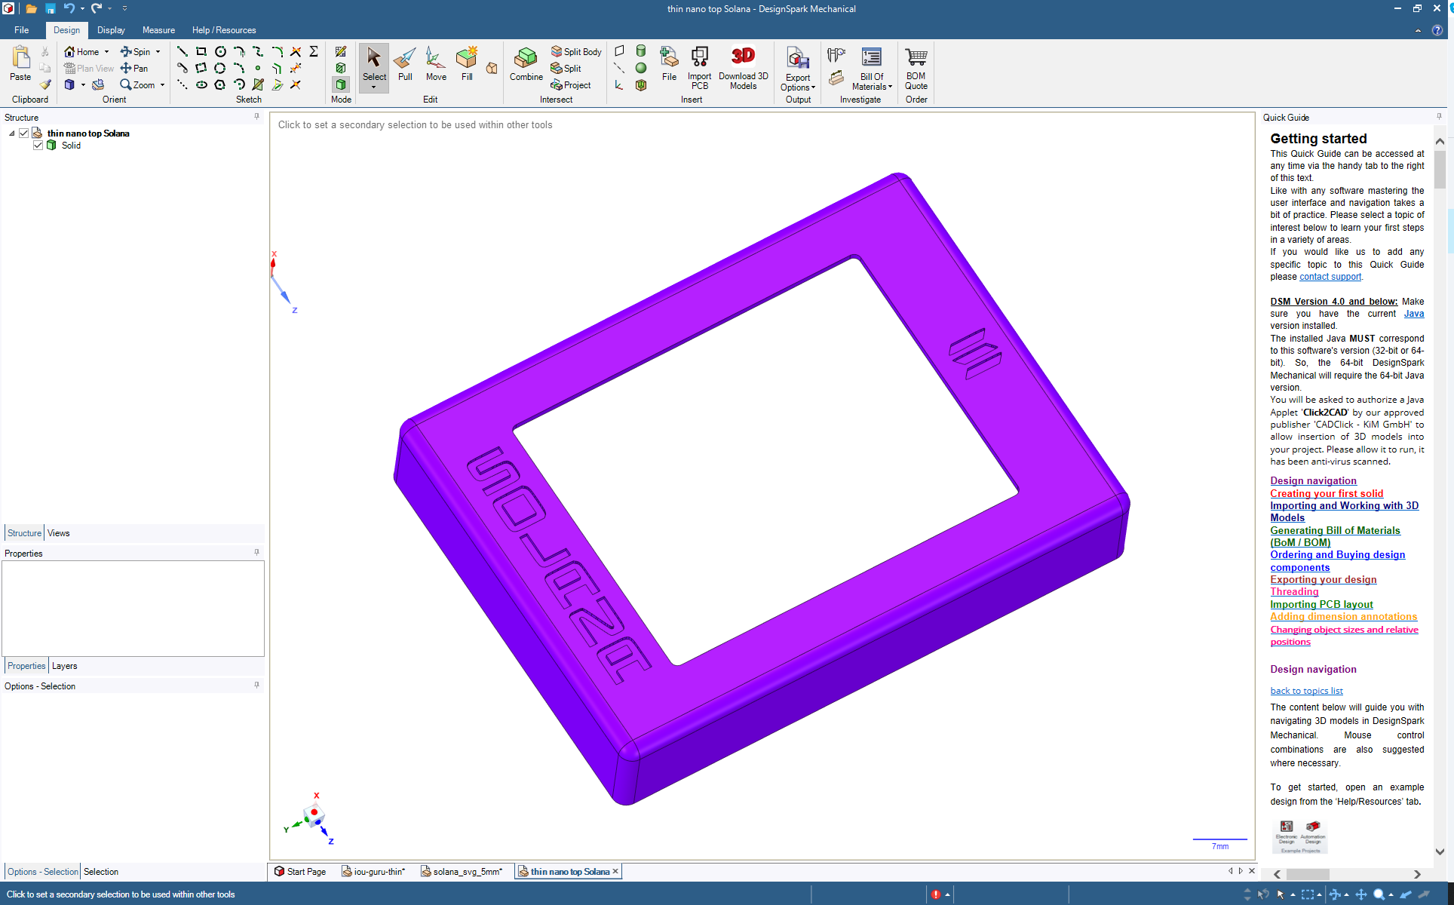Screen dimensions: 1454x905
Task: Uncheck thin nano top Solana checkbox
Action: (x=24, y=133)
